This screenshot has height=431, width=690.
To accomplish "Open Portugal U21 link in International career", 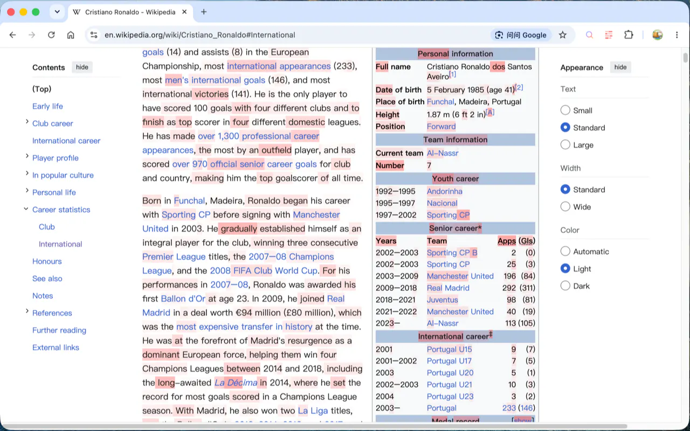I will click(x=450, y=384).
